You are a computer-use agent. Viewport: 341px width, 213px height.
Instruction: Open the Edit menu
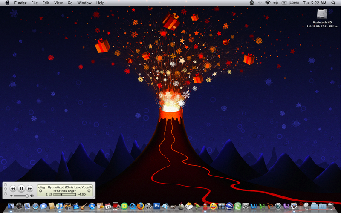(x=46, y=3)
